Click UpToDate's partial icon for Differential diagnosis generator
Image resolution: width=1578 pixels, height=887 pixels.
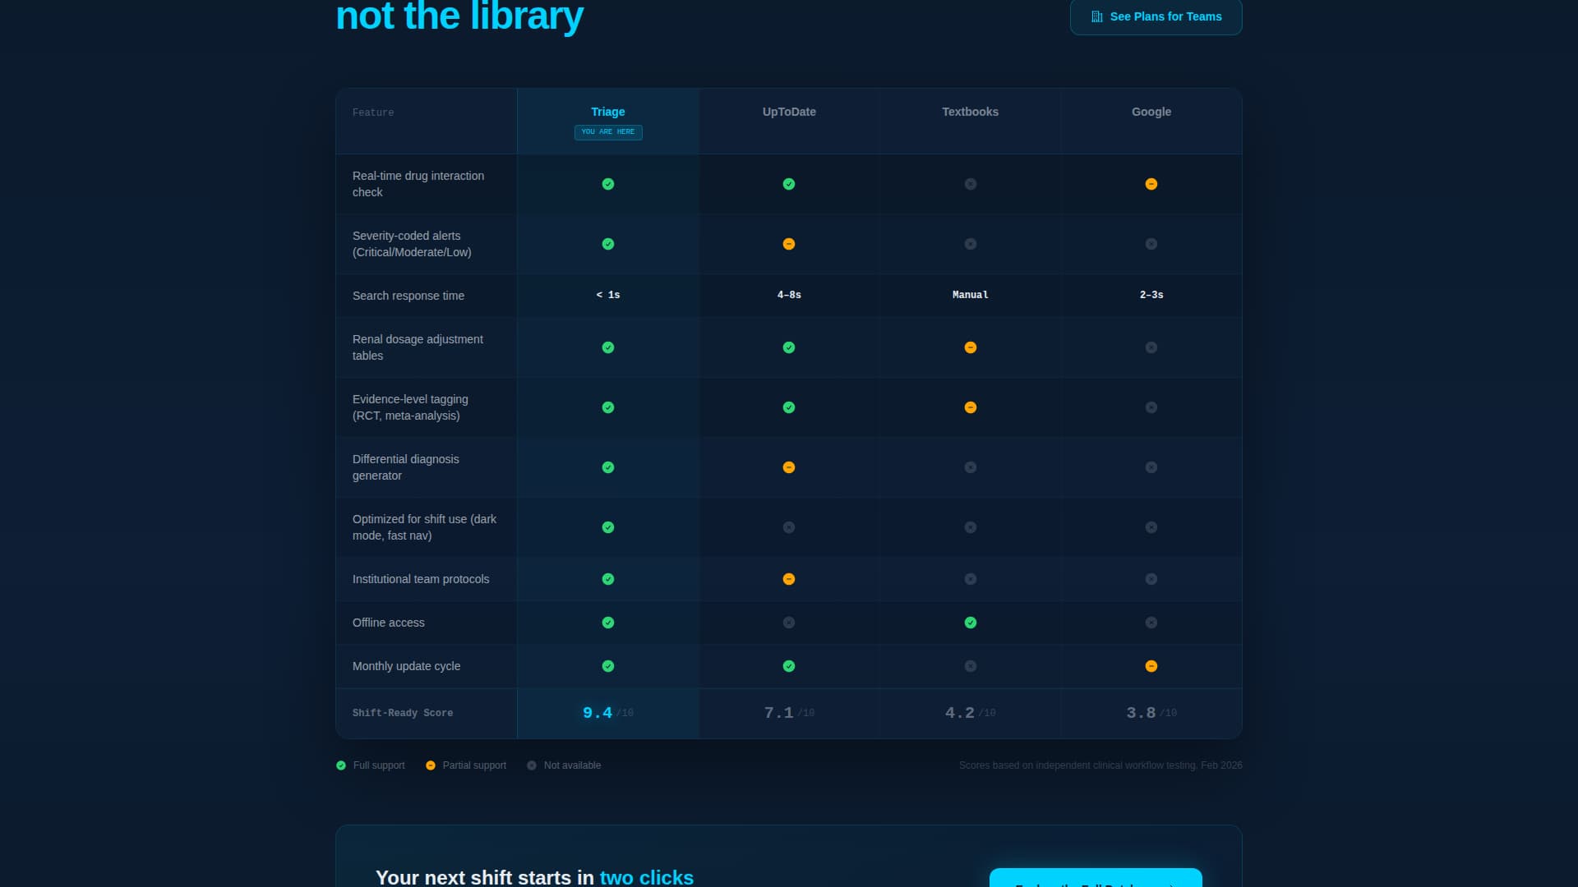pyautogui.click(x=789, y=467)
